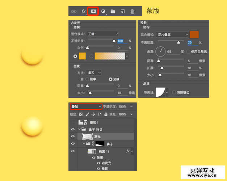
Task: Create a new layer group folder
Action: pos(113,11)
